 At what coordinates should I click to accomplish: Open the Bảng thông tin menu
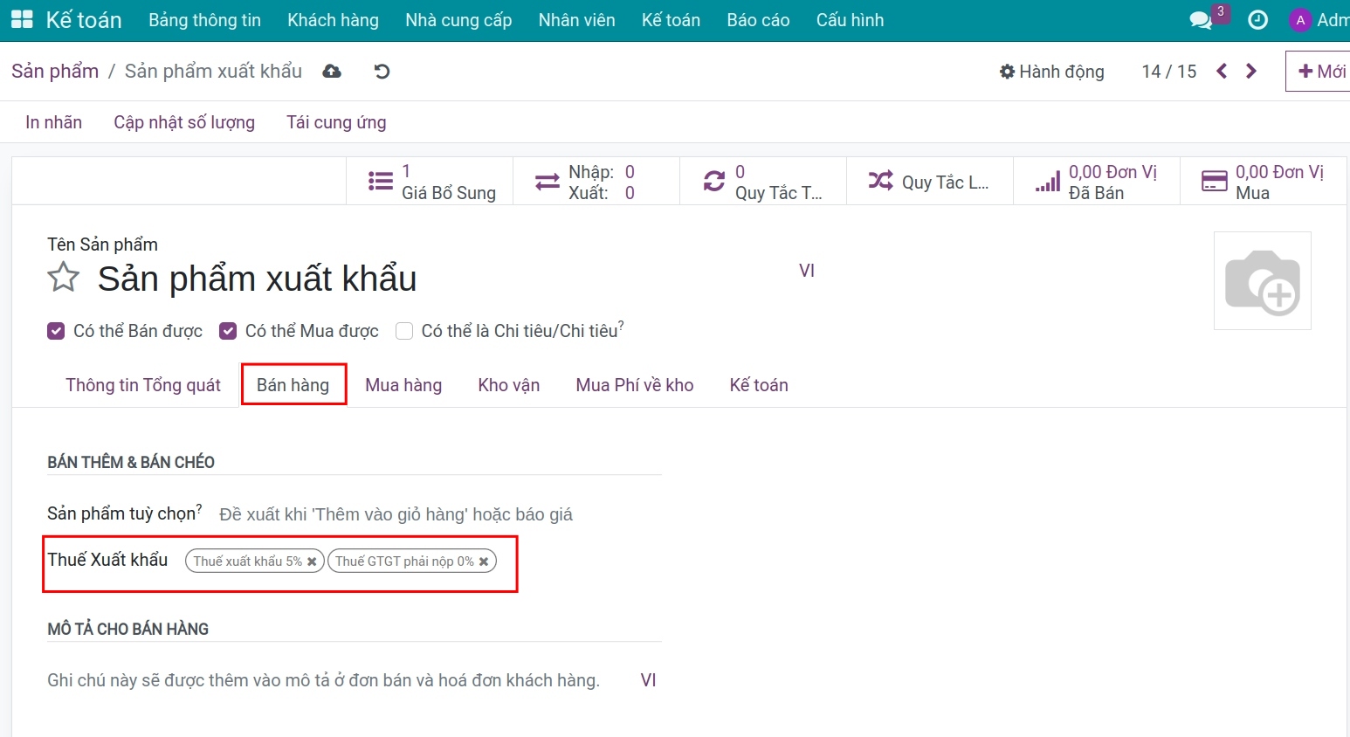204,20
